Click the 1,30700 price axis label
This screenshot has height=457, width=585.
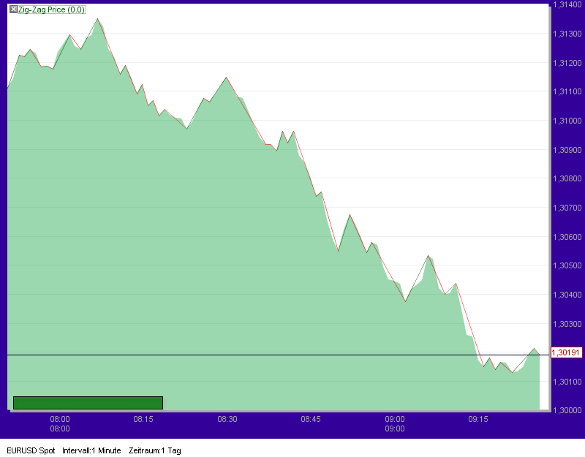tap(567, 208)
